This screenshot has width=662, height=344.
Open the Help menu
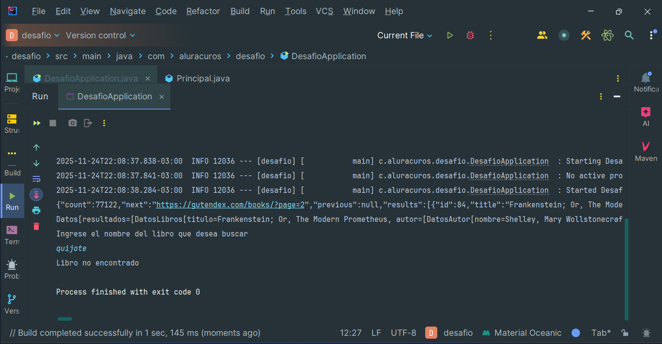pyautogui.click(x=394, y=11)
